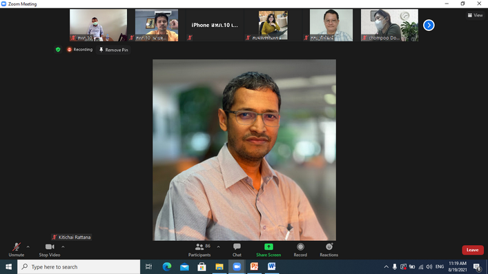Expand the Participants options arrow
This screenshot has height=274, width=488.
coord(219,247)
